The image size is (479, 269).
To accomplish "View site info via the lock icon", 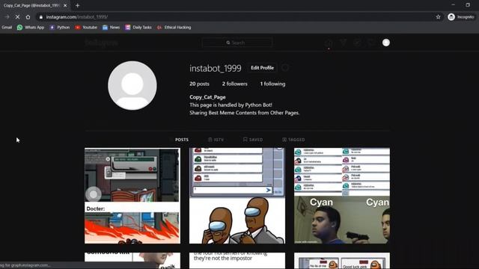I will point(41,17).
